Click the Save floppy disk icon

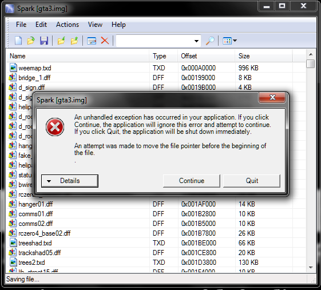(44, 41)
